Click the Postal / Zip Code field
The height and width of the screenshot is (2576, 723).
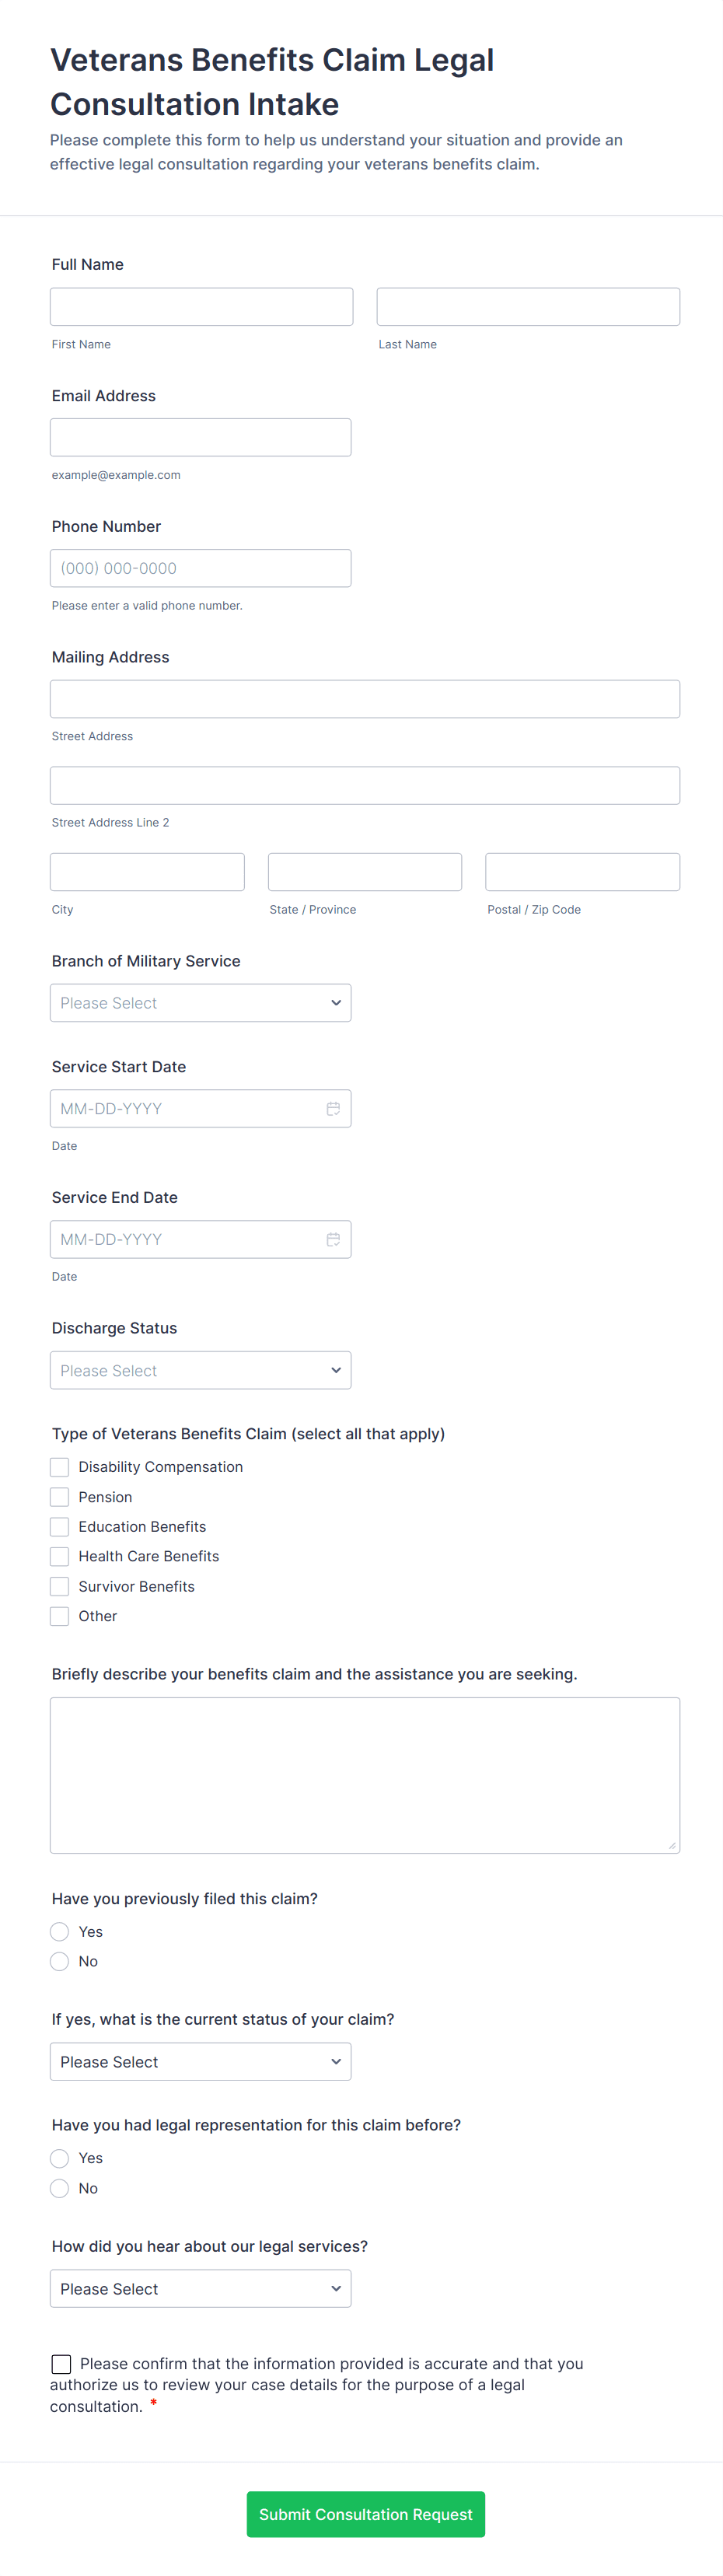[582, 872]
